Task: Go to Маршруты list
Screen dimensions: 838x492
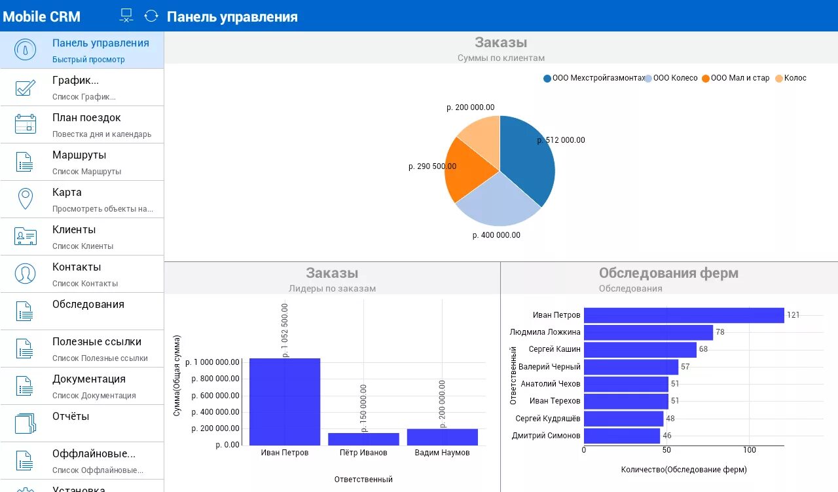Action: 82,162
